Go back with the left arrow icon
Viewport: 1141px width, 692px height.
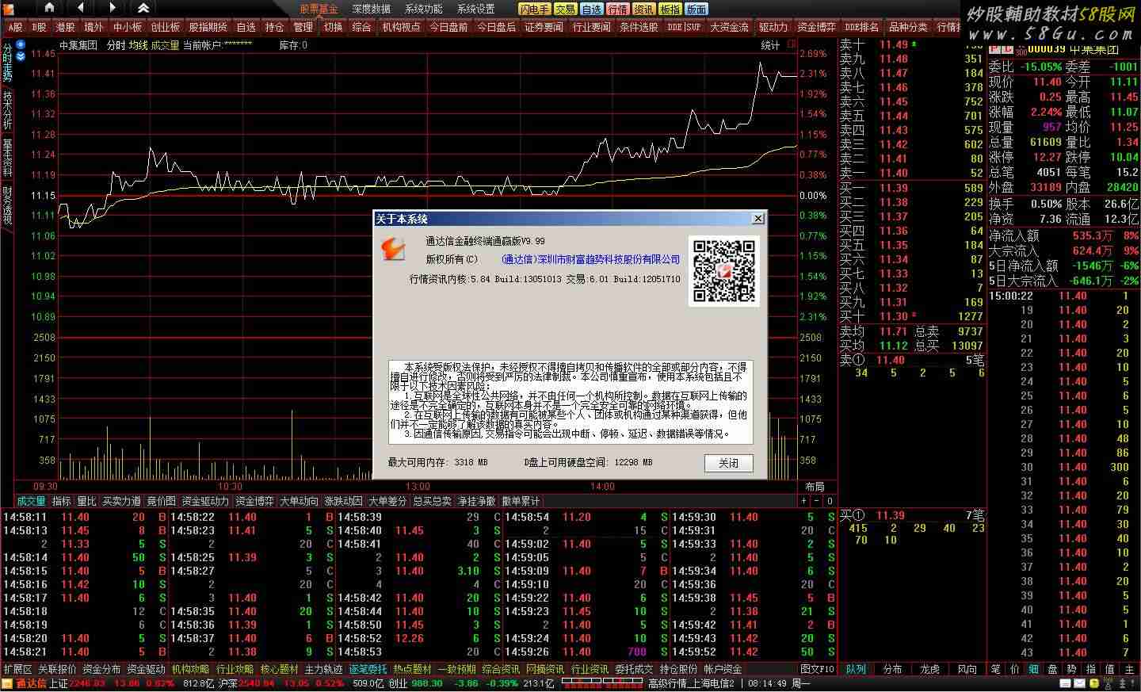pos(81,8)
